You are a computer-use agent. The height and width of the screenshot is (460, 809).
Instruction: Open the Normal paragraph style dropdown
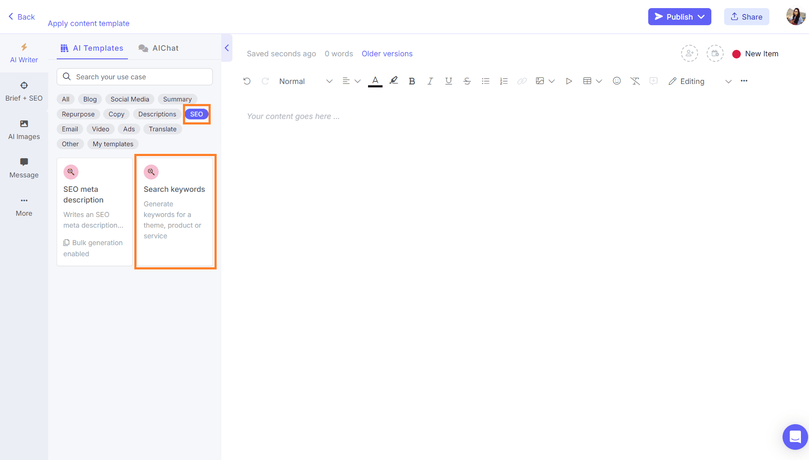point(306,81)
